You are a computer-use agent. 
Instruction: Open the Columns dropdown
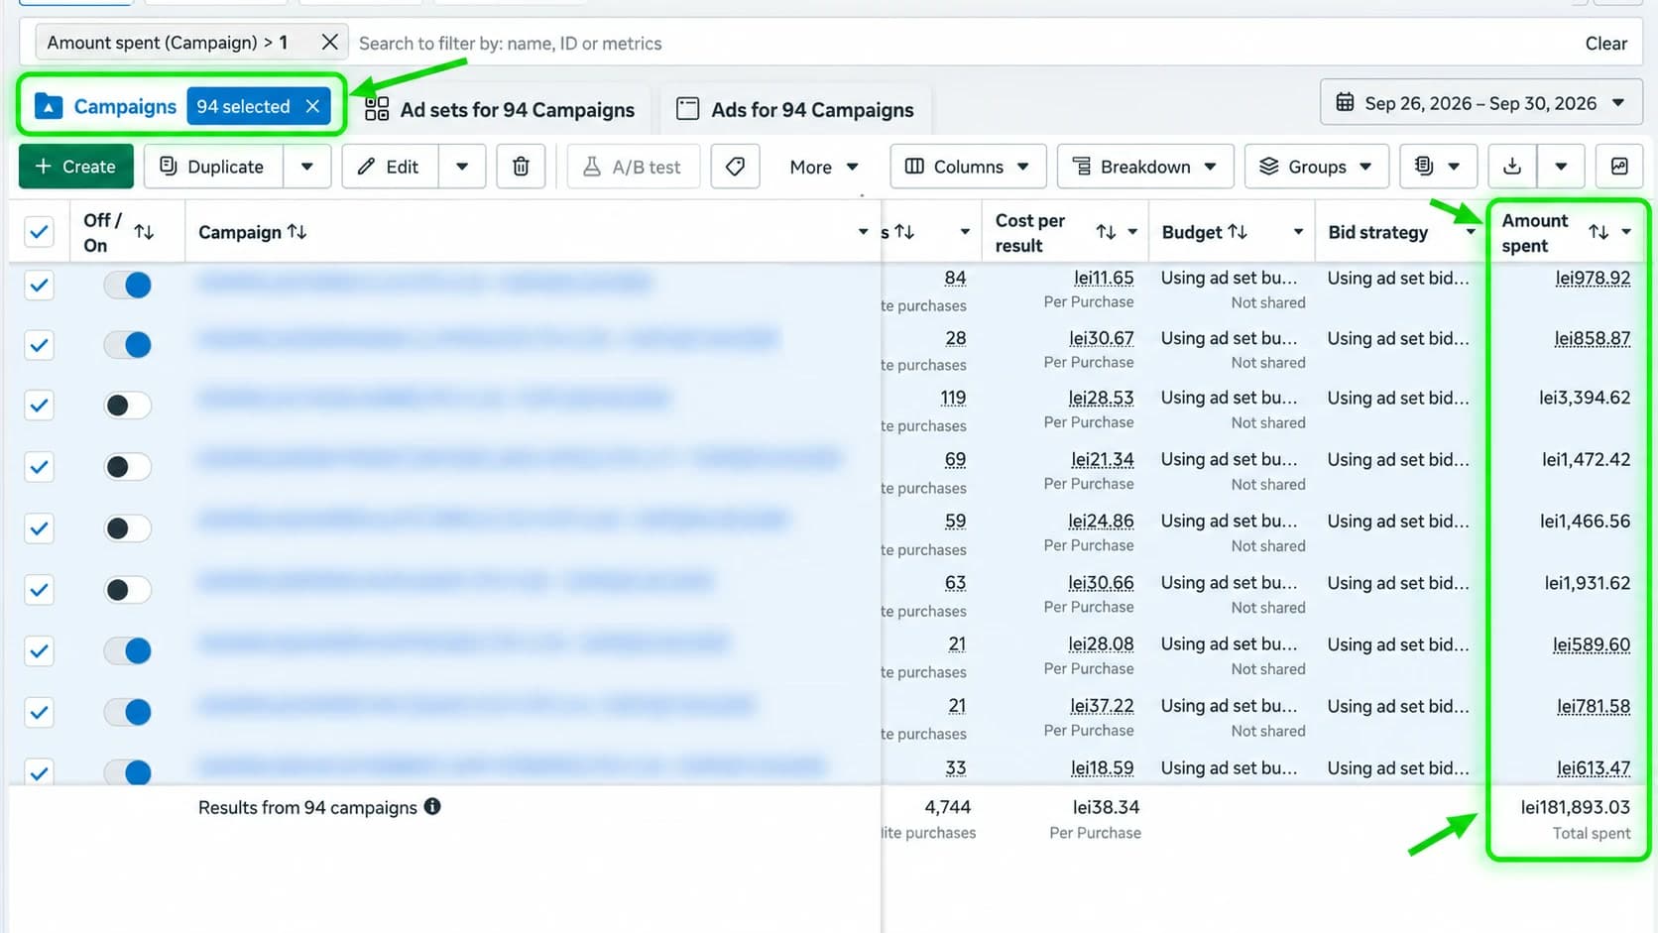pos(968,167)
